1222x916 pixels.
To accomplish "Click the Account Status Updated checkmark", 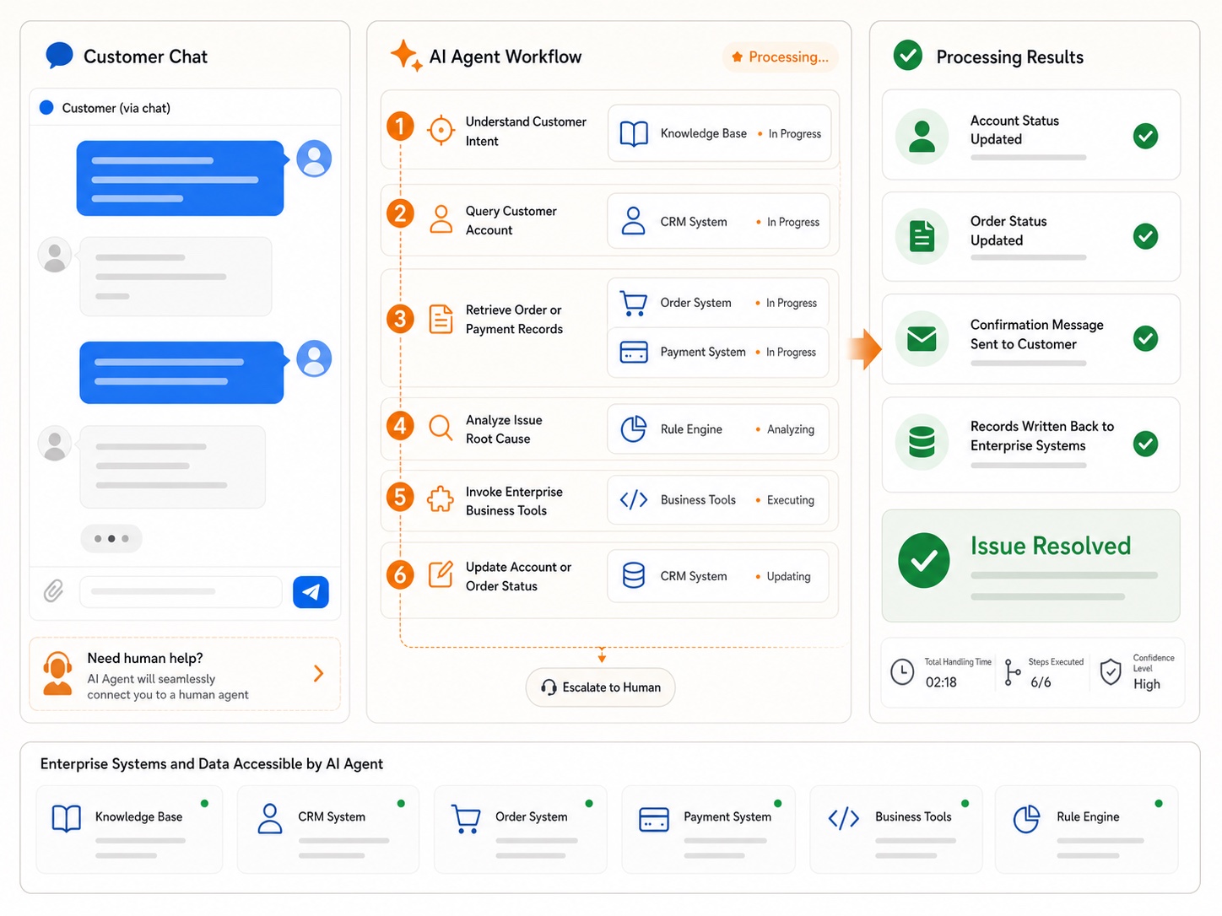I will point(1145,136).
